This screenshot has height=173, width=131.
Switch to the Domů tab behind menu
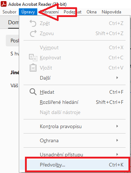point(13,22)
